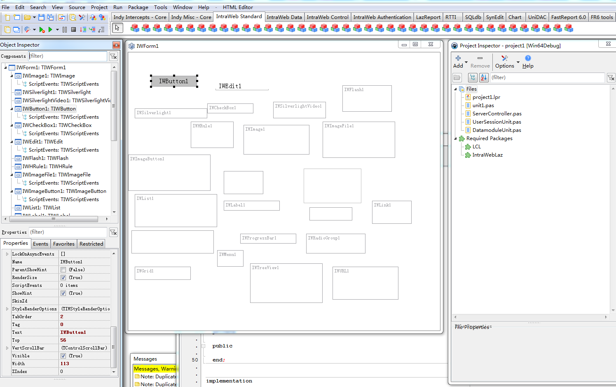This screenshot has height=387, width=616.
Task: Switch to the Events tab
Action: pos(40,244)
